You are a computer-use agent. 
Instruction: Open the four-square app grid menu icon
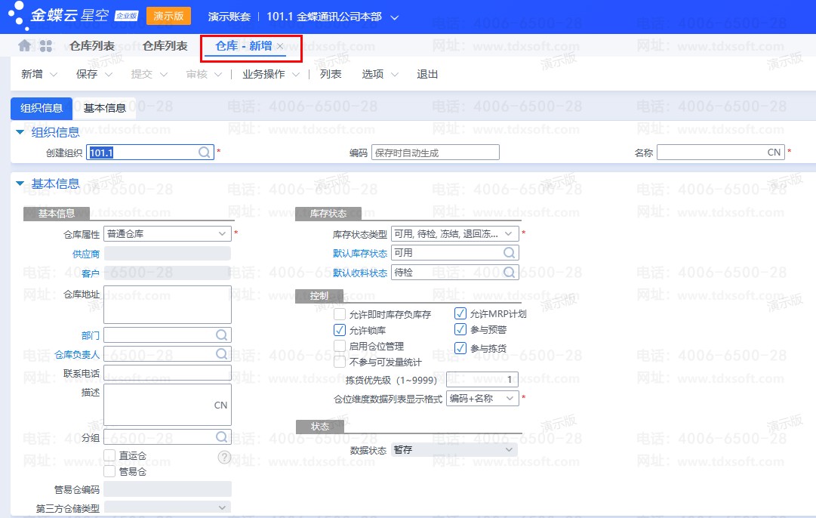pyautogui.click(x=46, y=46)
